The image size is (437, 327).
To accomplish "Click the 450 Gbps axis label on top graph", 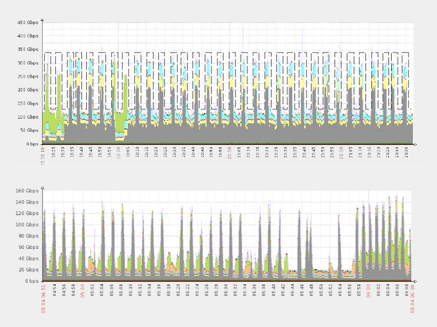I will [27, 23].
